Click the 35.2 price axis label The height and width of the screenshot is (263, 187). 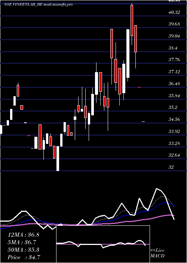tap(173, 107)
